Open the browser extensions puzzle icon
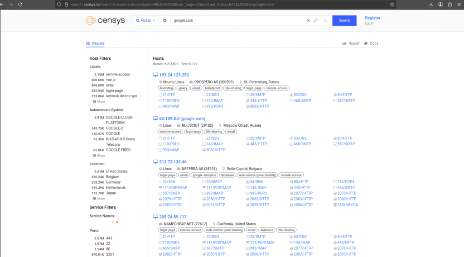The height and width of the screenshot is (257, 464). click(x=450, y=4)
